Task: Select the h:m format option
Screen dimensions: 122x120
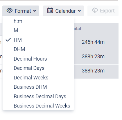Action: (38, 21)
